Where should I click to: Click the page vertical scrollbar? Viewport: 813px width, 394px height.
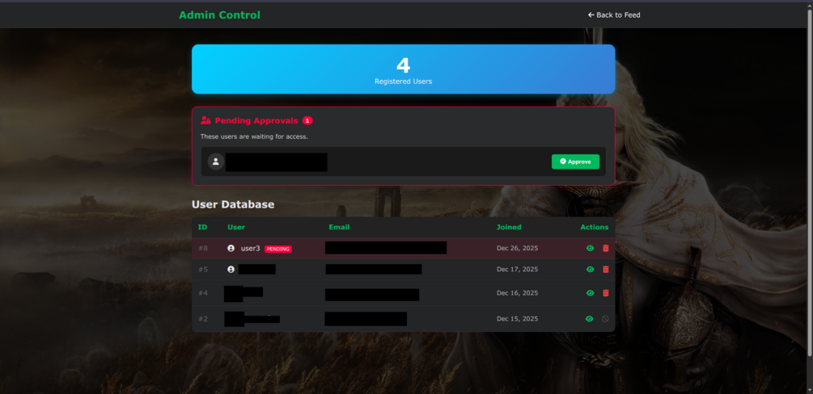click(810, 181)
